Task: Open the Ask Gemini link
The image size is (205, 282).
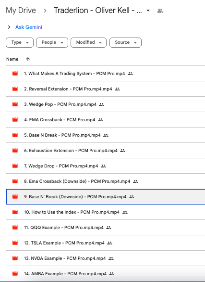Action: pos(29,27)
